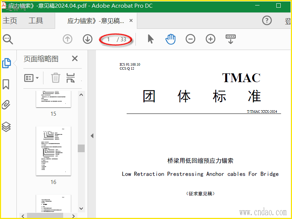The height and width of the screenshot is (219, 292).
Task: Zoom out with minus icon
Action: tap(190, 39)
